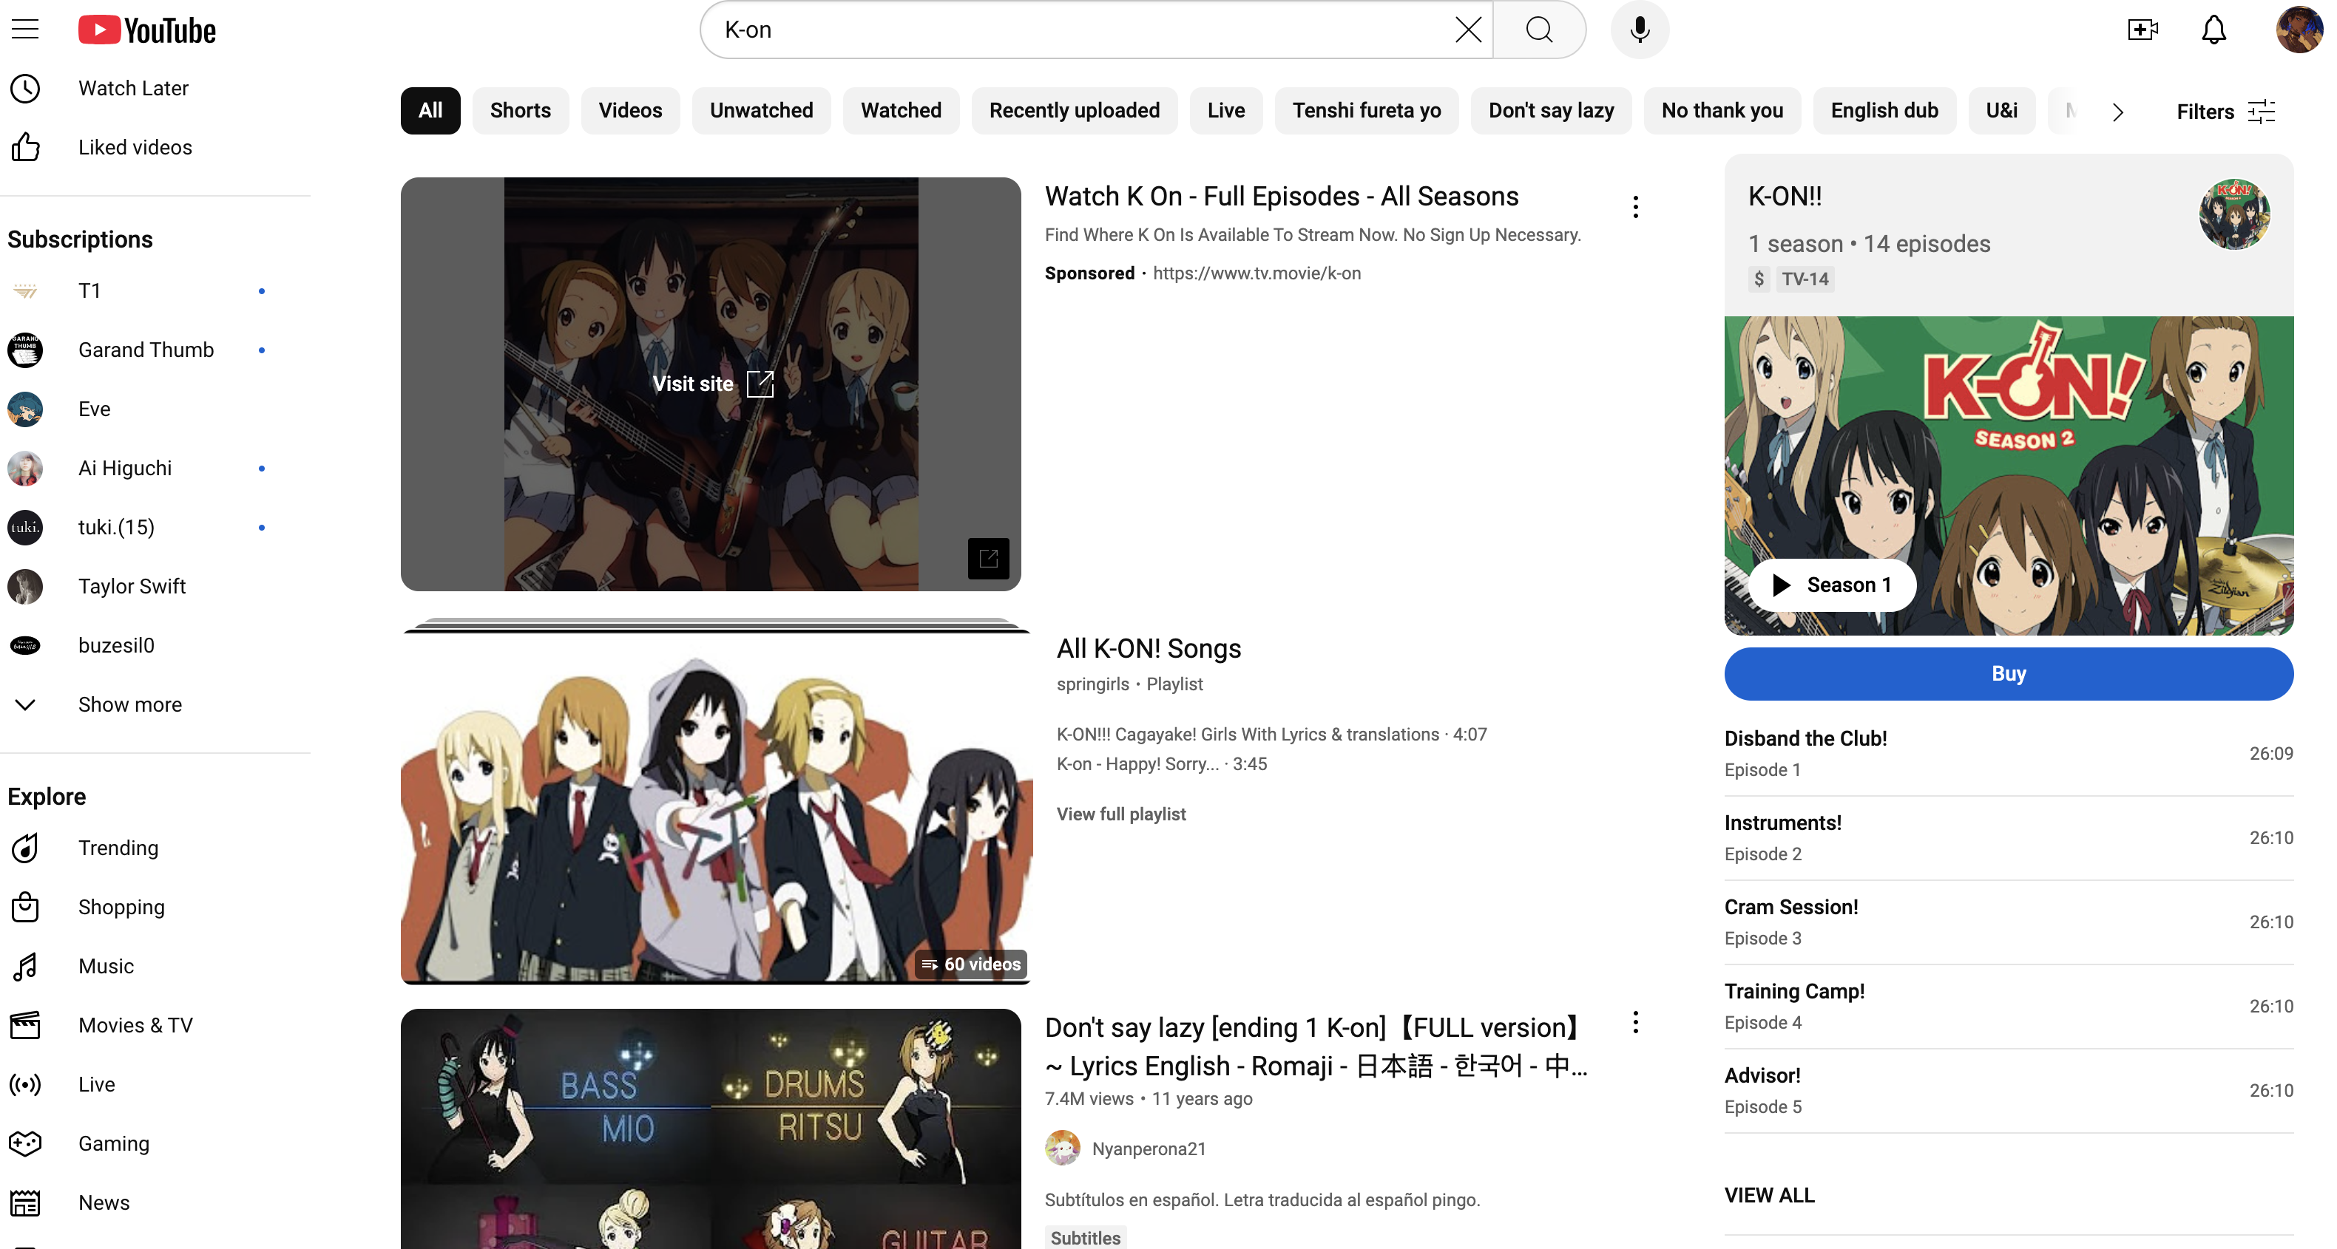Screen dimensions: 2337x1249
Task: Click the external link icon on ad thumbnail
Action: [x=988, y=558]
